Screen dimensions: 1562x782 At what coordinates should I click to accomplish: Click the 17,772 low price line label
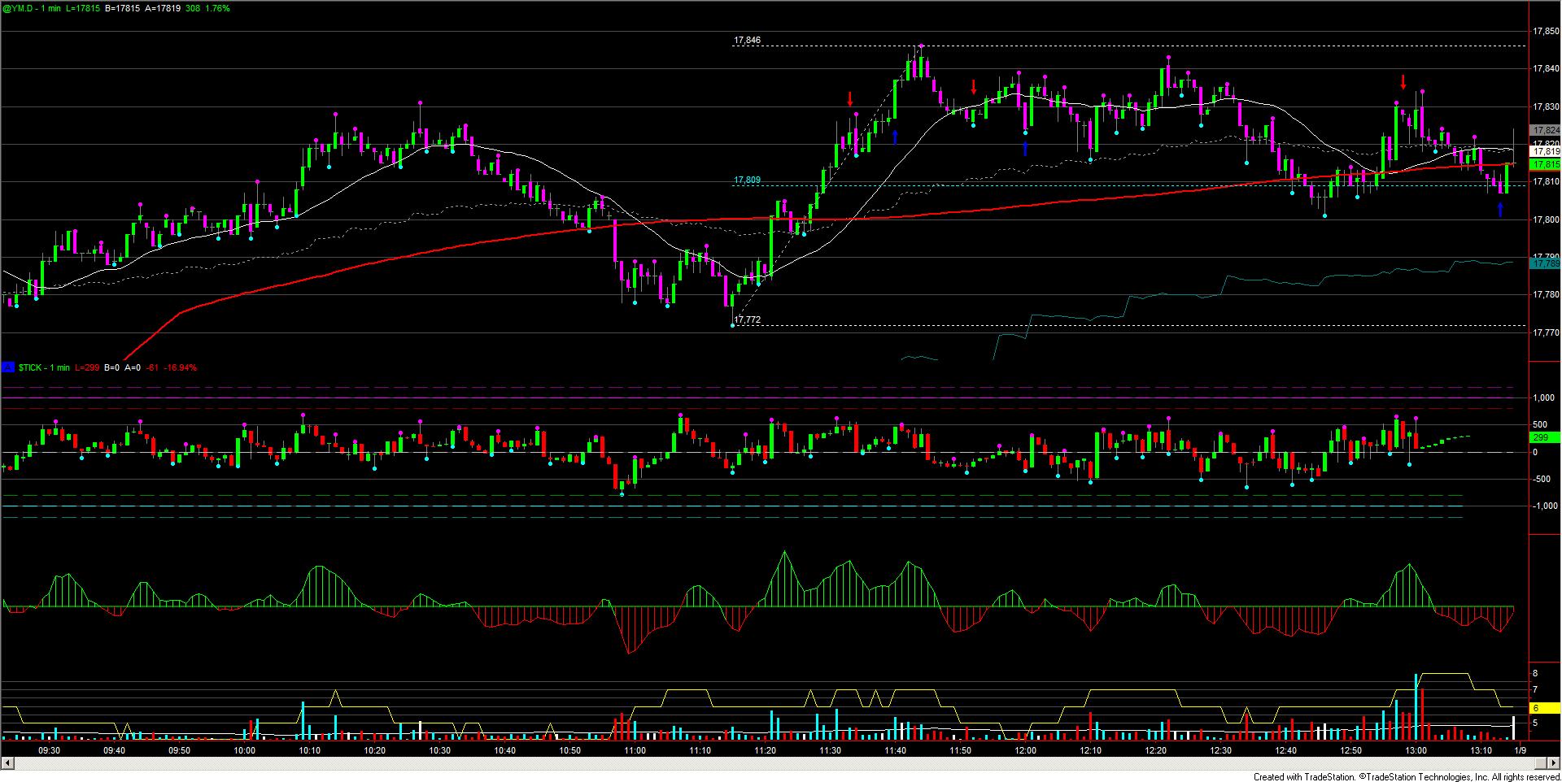[x=747, y=320]
